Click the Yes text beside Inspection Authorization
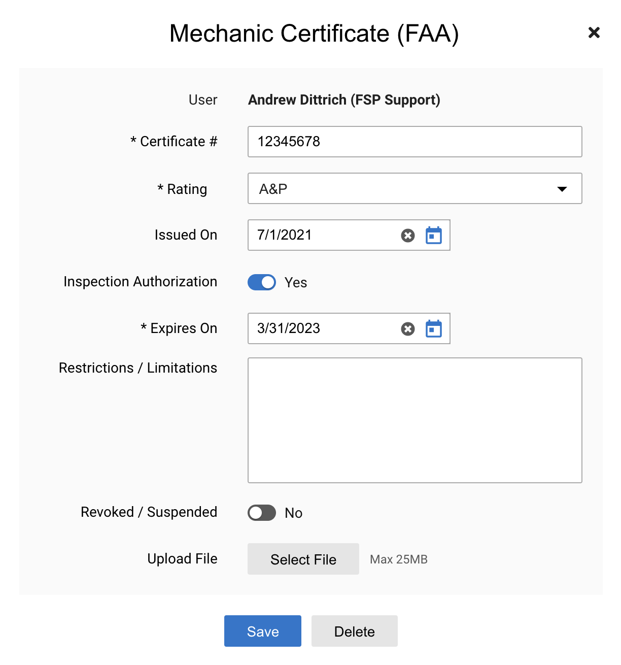Viewport: 621px width, 665px height. [296, 283]
